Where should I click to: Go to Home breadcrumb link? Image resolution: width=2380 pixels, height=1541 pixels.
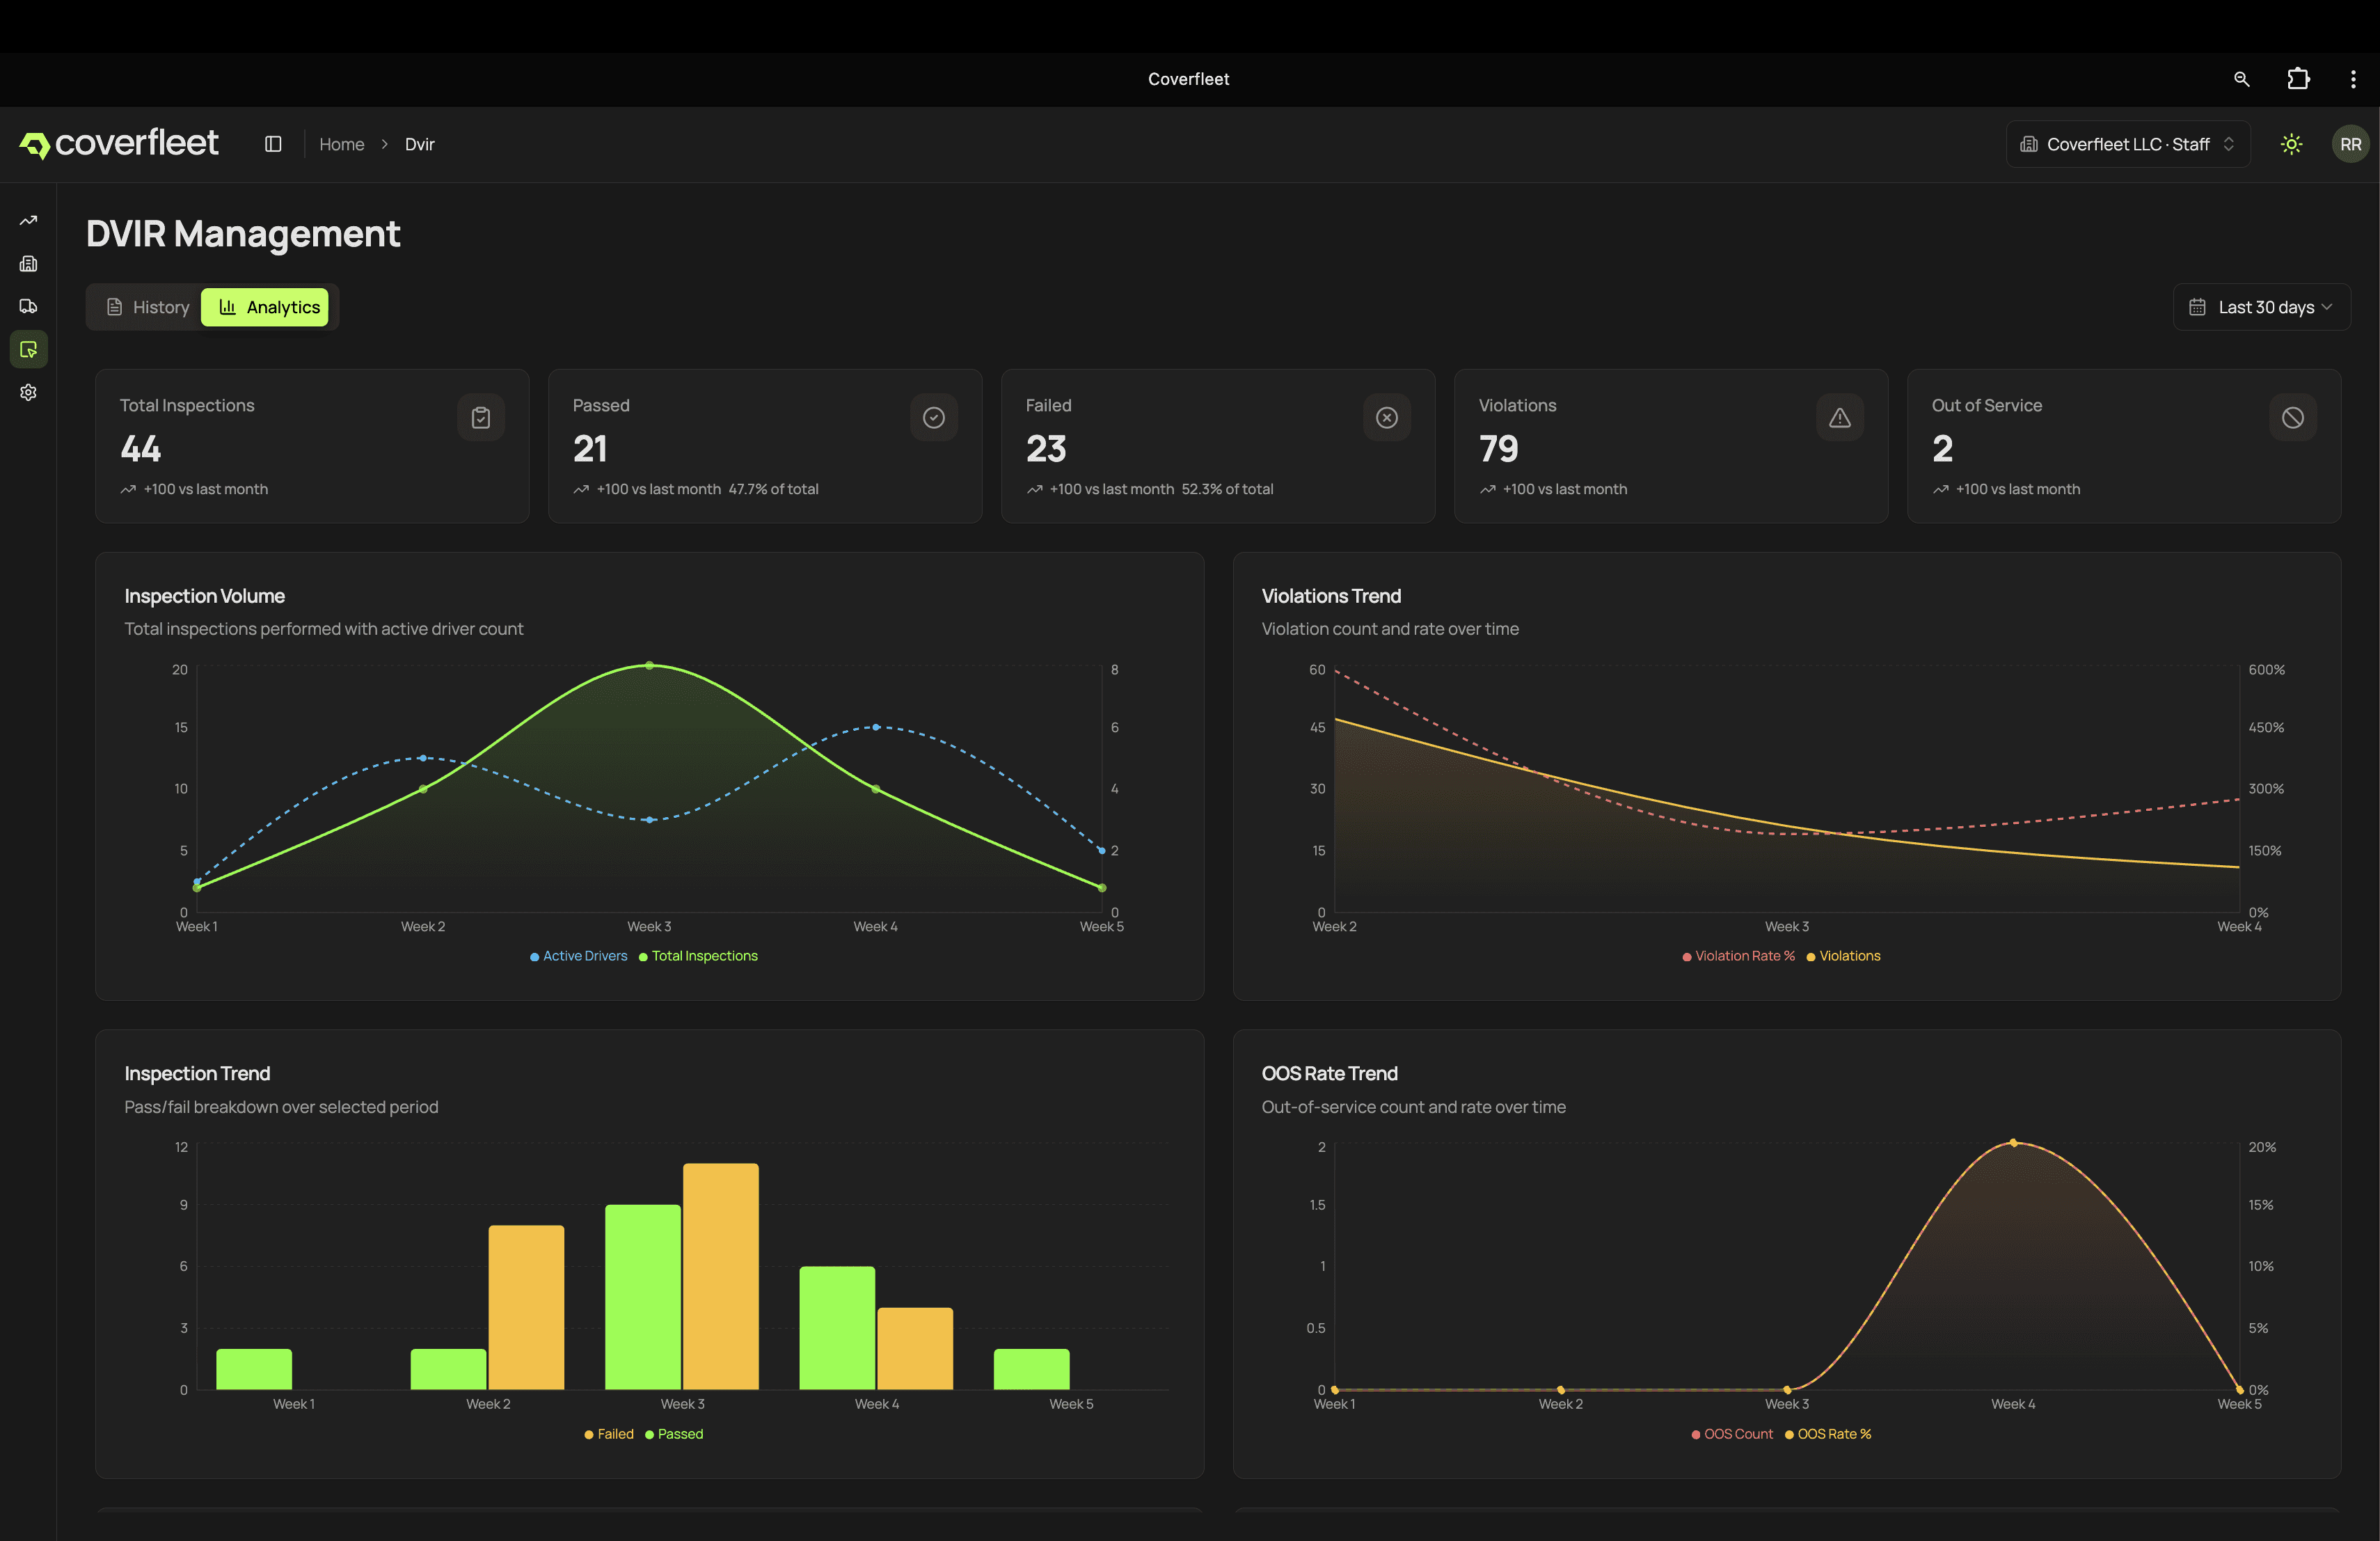pyautogui.click(x=341, y=144)
